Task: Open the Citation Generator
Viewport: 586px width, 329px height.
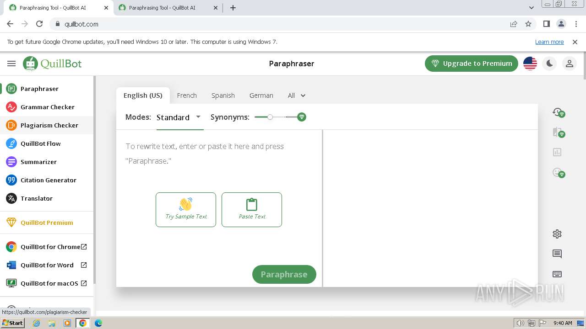Action: 47,180
